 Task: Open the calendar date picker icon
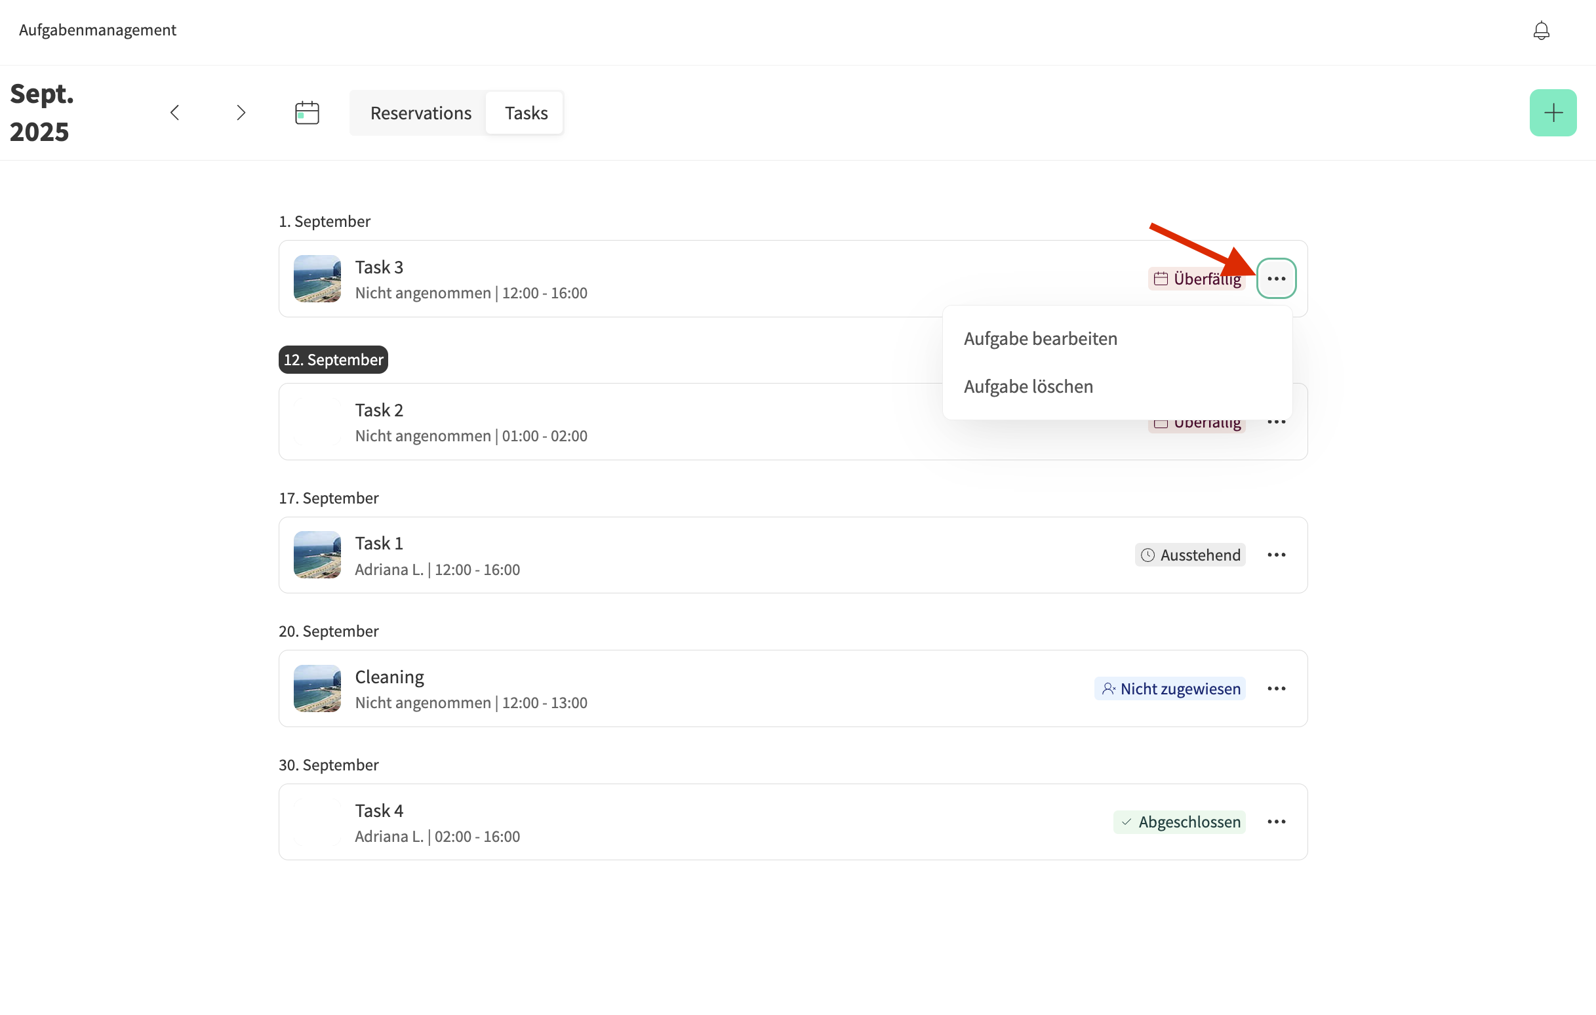307,113
